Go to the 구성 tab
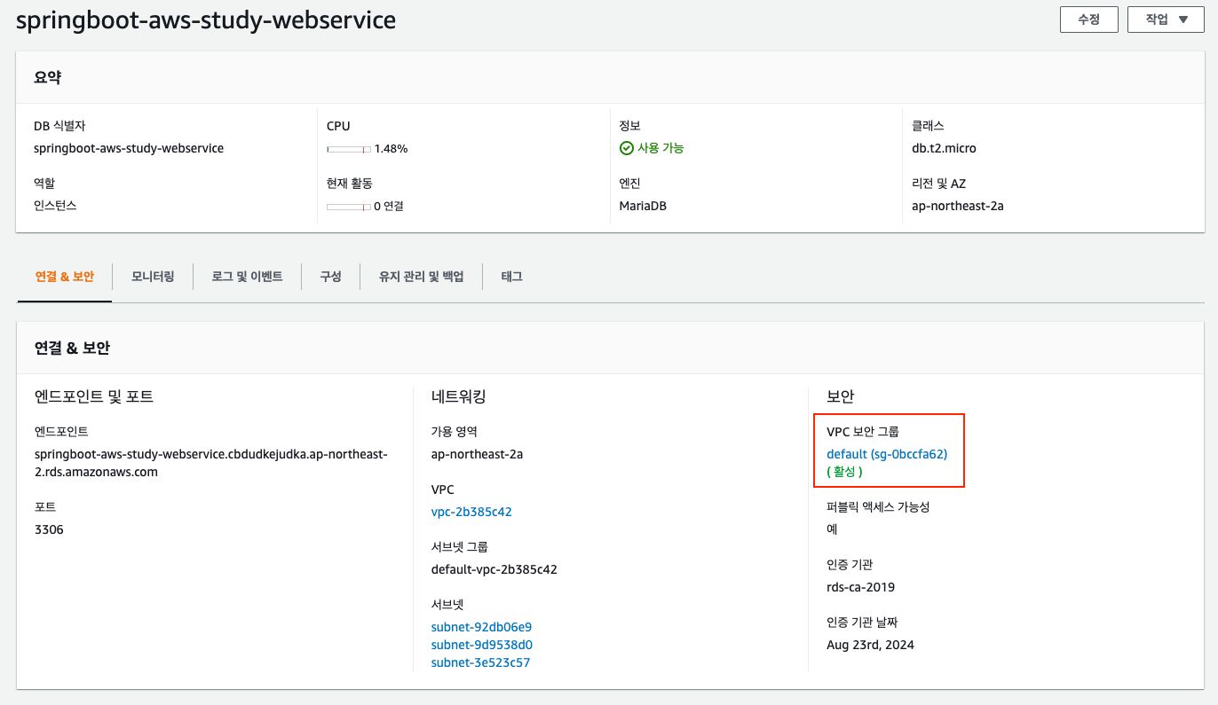Screen dimensions: 1218x705 330,277
